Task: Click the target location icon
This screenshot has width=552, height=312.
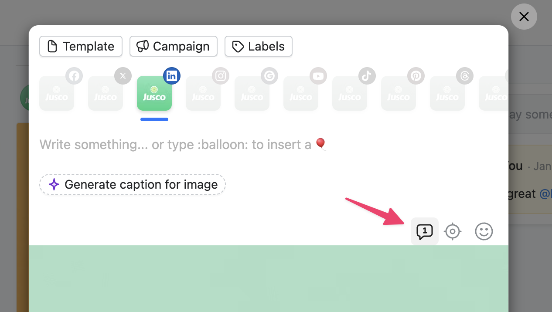Action: (x=453, y=231)
